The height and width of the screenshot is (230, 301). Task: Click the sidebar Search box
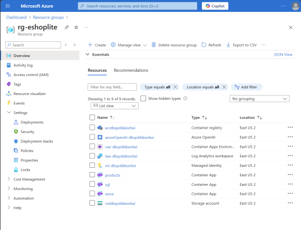pyautogui.click(x=33, y=45)
